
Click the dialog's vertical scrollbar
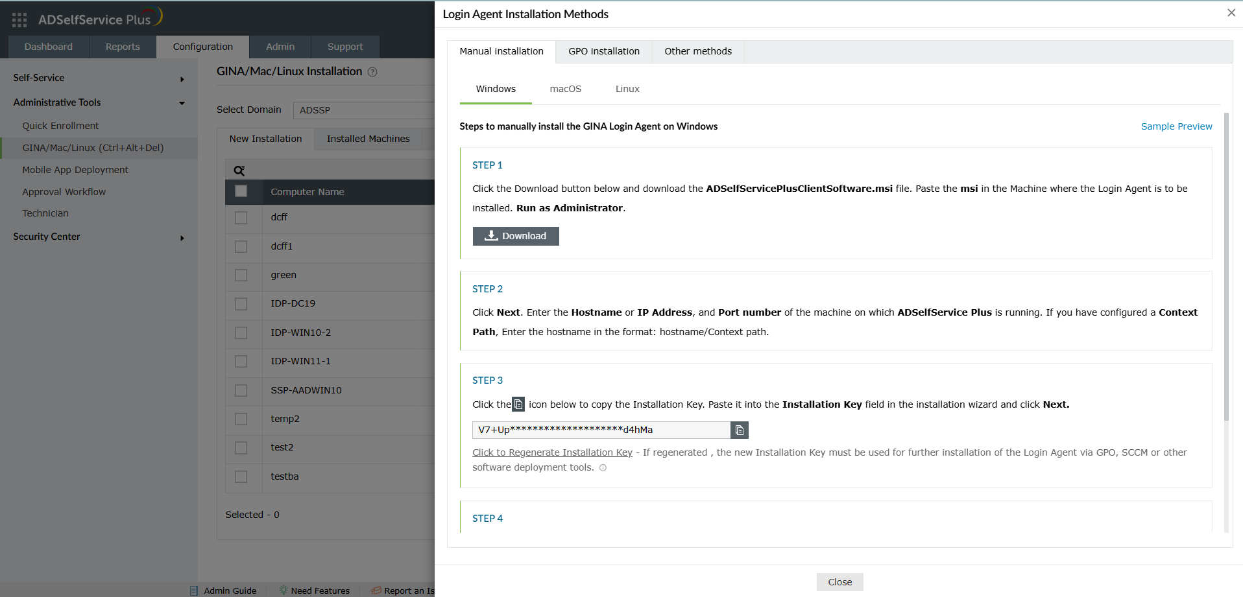click(1225, 266)
